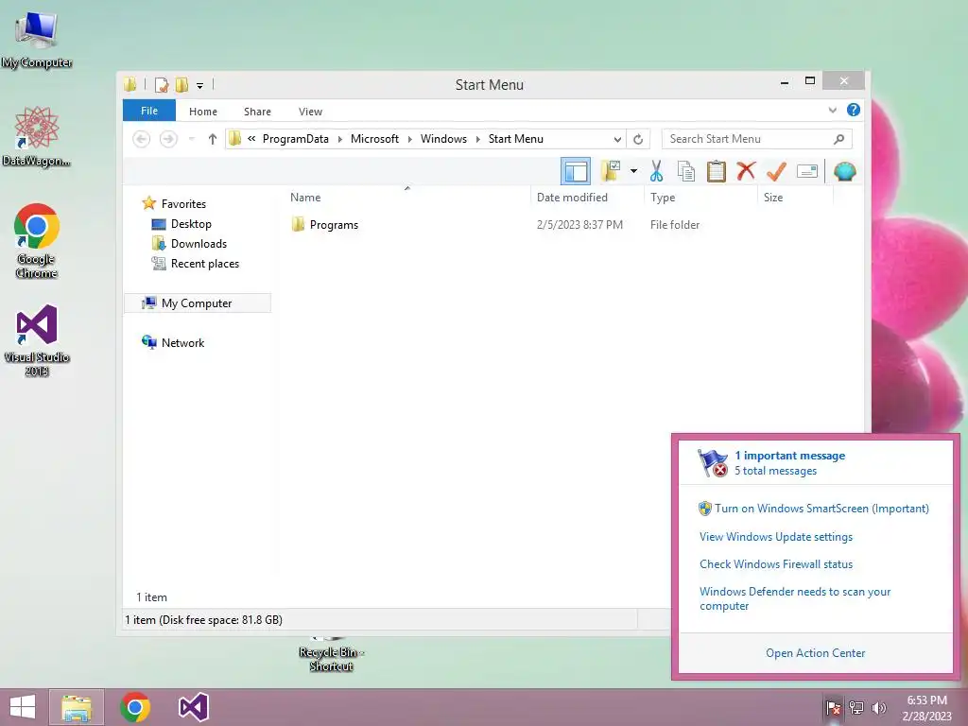This screenshot has width=968, height=726.
Task: Click Windows Defender needs to scan link
Action: click(x=795, y=598)
